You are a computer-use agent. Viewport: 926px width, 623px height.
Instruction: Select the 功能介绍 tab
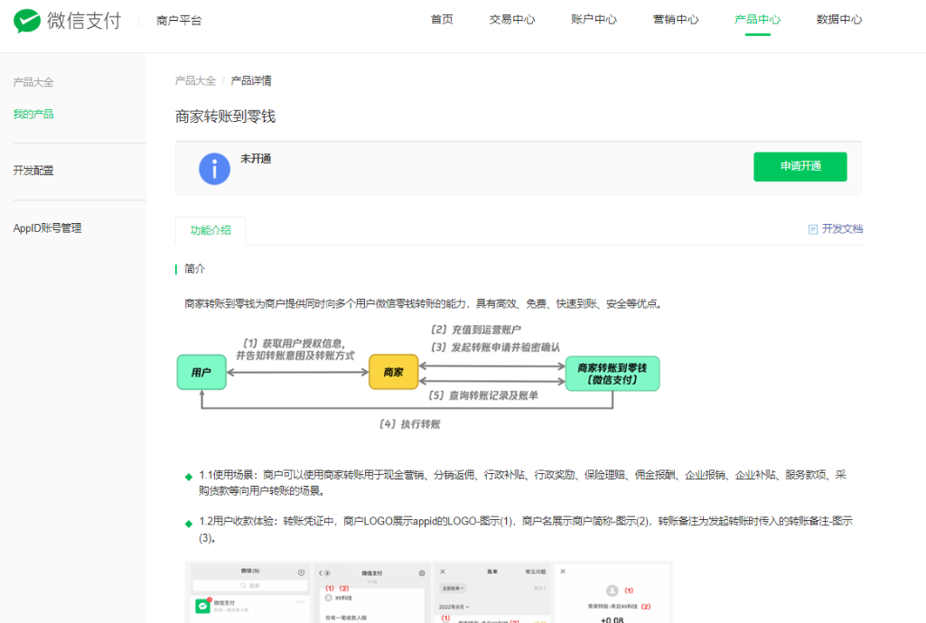210,230
